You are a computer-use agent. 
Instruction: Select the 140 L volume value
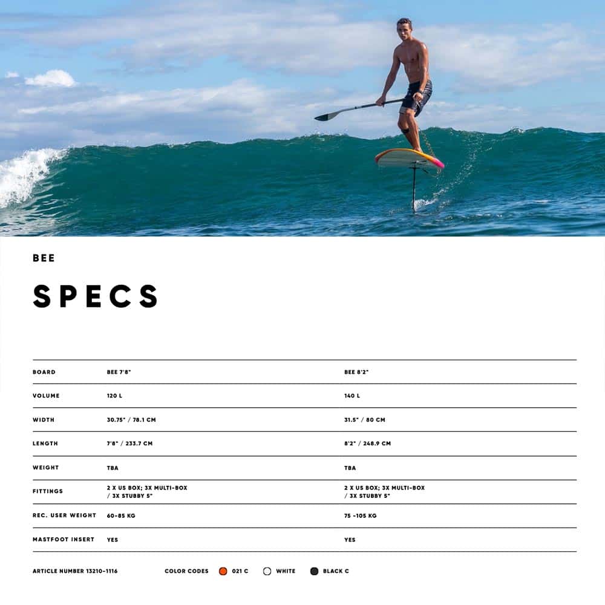point(352,396)
